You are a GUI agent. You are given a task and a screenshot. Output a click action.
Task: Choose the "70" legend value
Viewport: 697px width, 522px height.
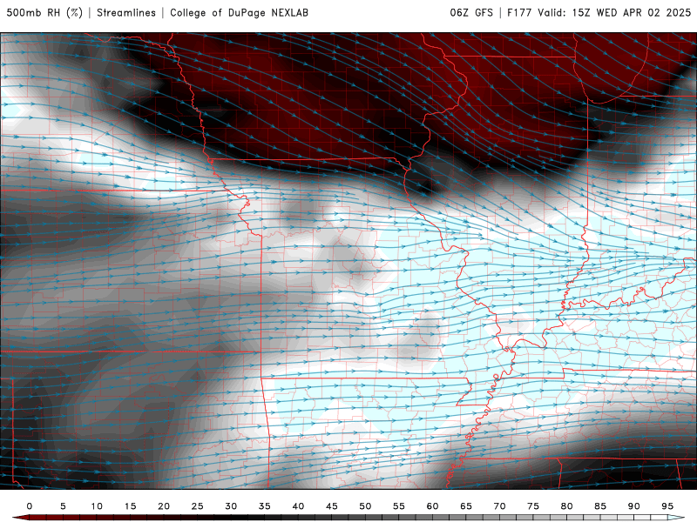[499, 506]
